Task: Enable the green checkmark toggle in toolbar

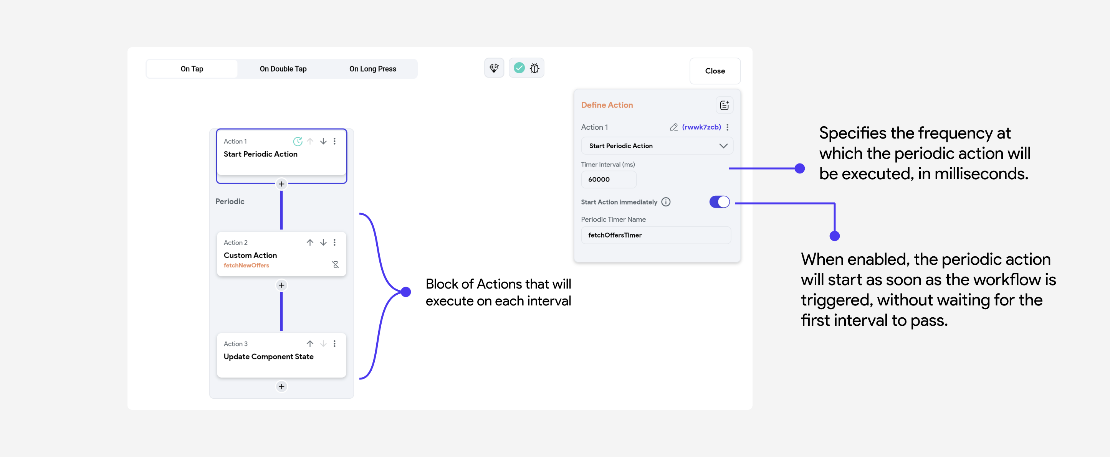Action: click(x=519, y=68)
